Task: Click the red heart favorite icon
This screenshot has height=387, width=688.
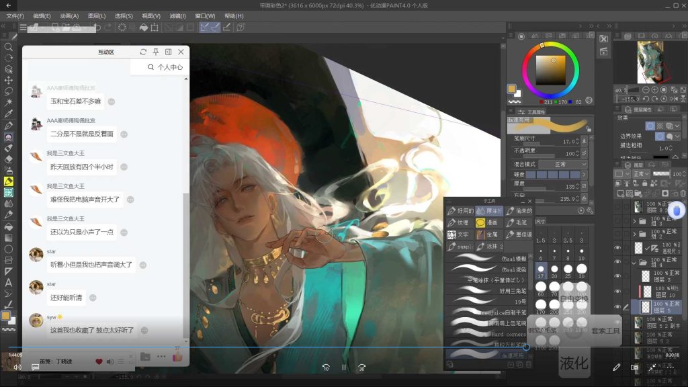Action: [x=99, y=361]
